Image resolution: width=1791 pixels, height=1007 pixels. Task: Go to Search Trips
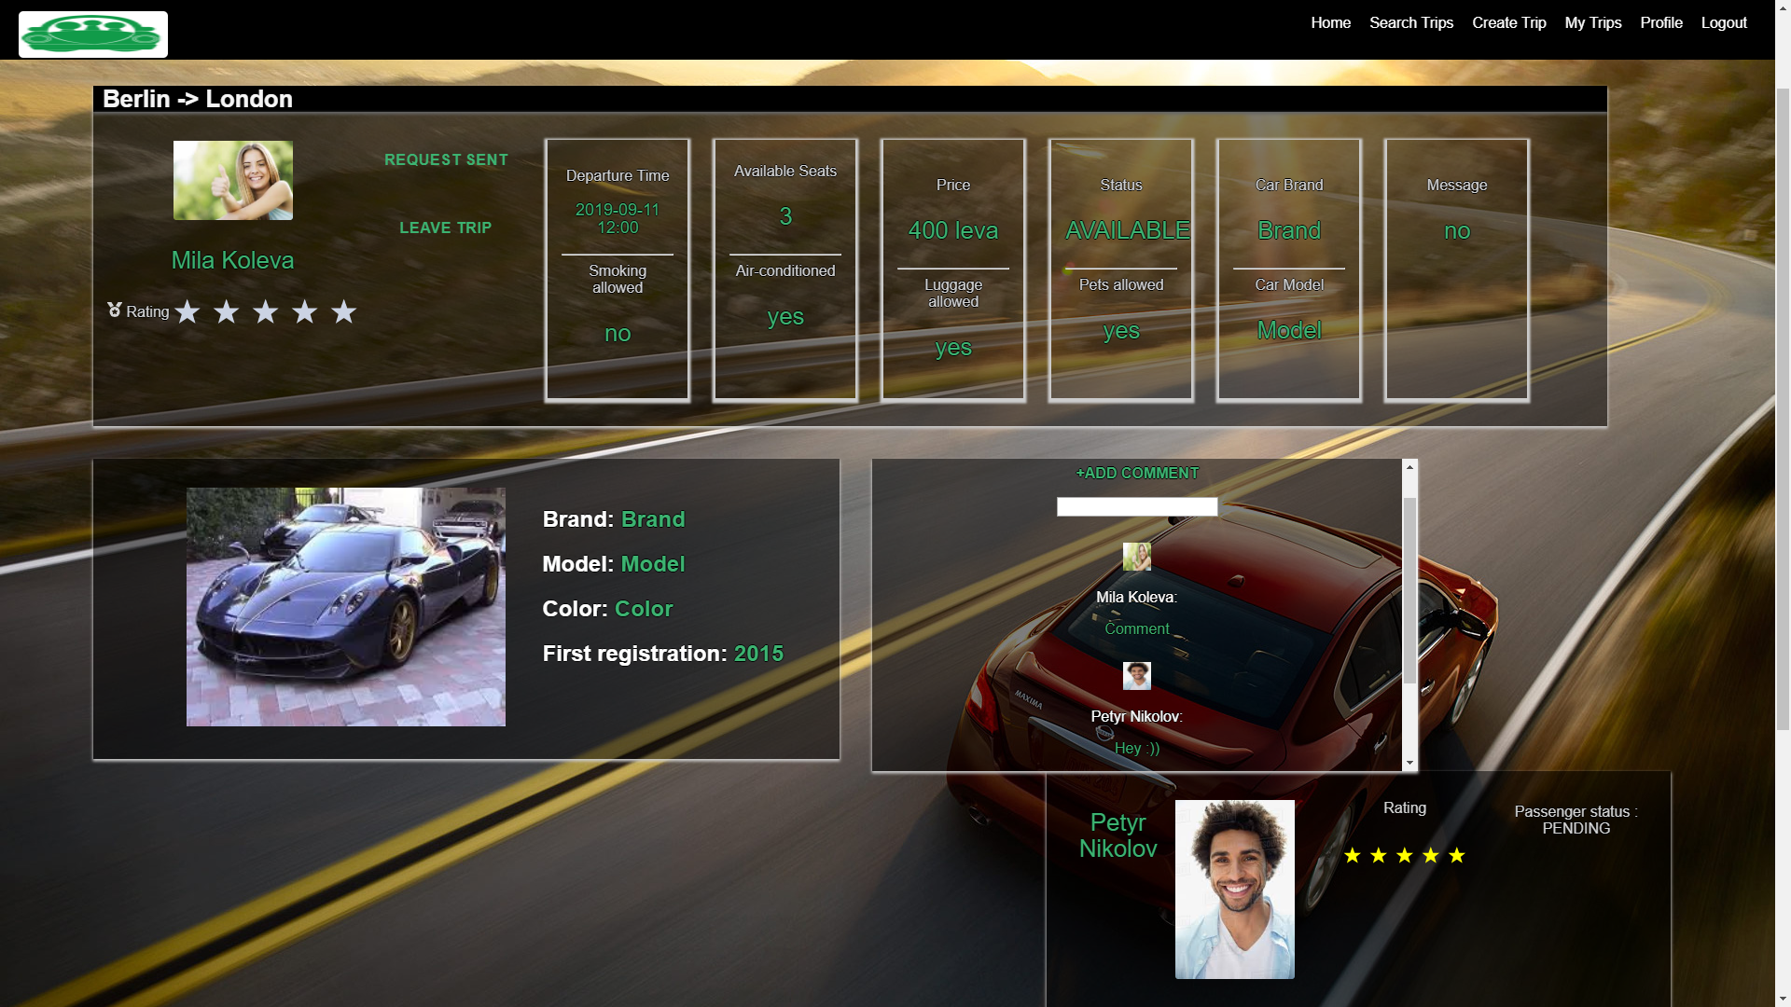[x=1411, y=22]
